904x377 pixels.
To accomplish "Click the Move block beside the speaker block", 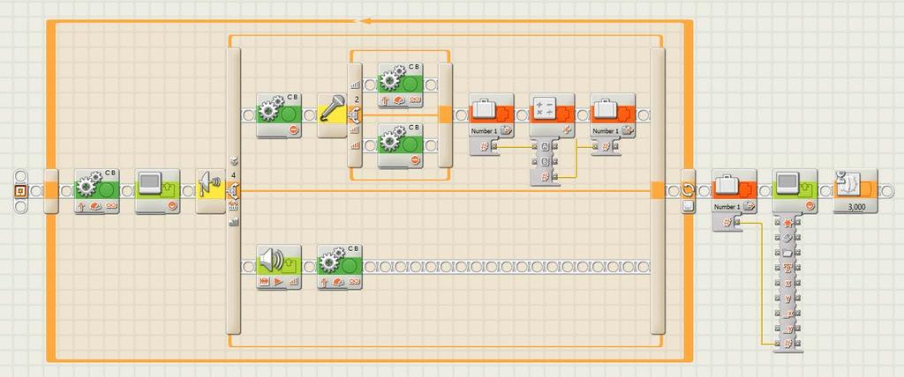I will (x=340, y=267).
